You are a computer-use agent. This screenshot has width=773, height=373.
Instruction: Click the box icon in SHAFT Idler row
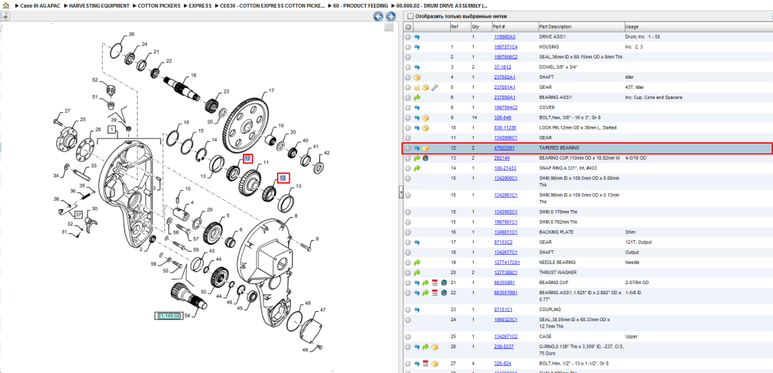(417, 77)
